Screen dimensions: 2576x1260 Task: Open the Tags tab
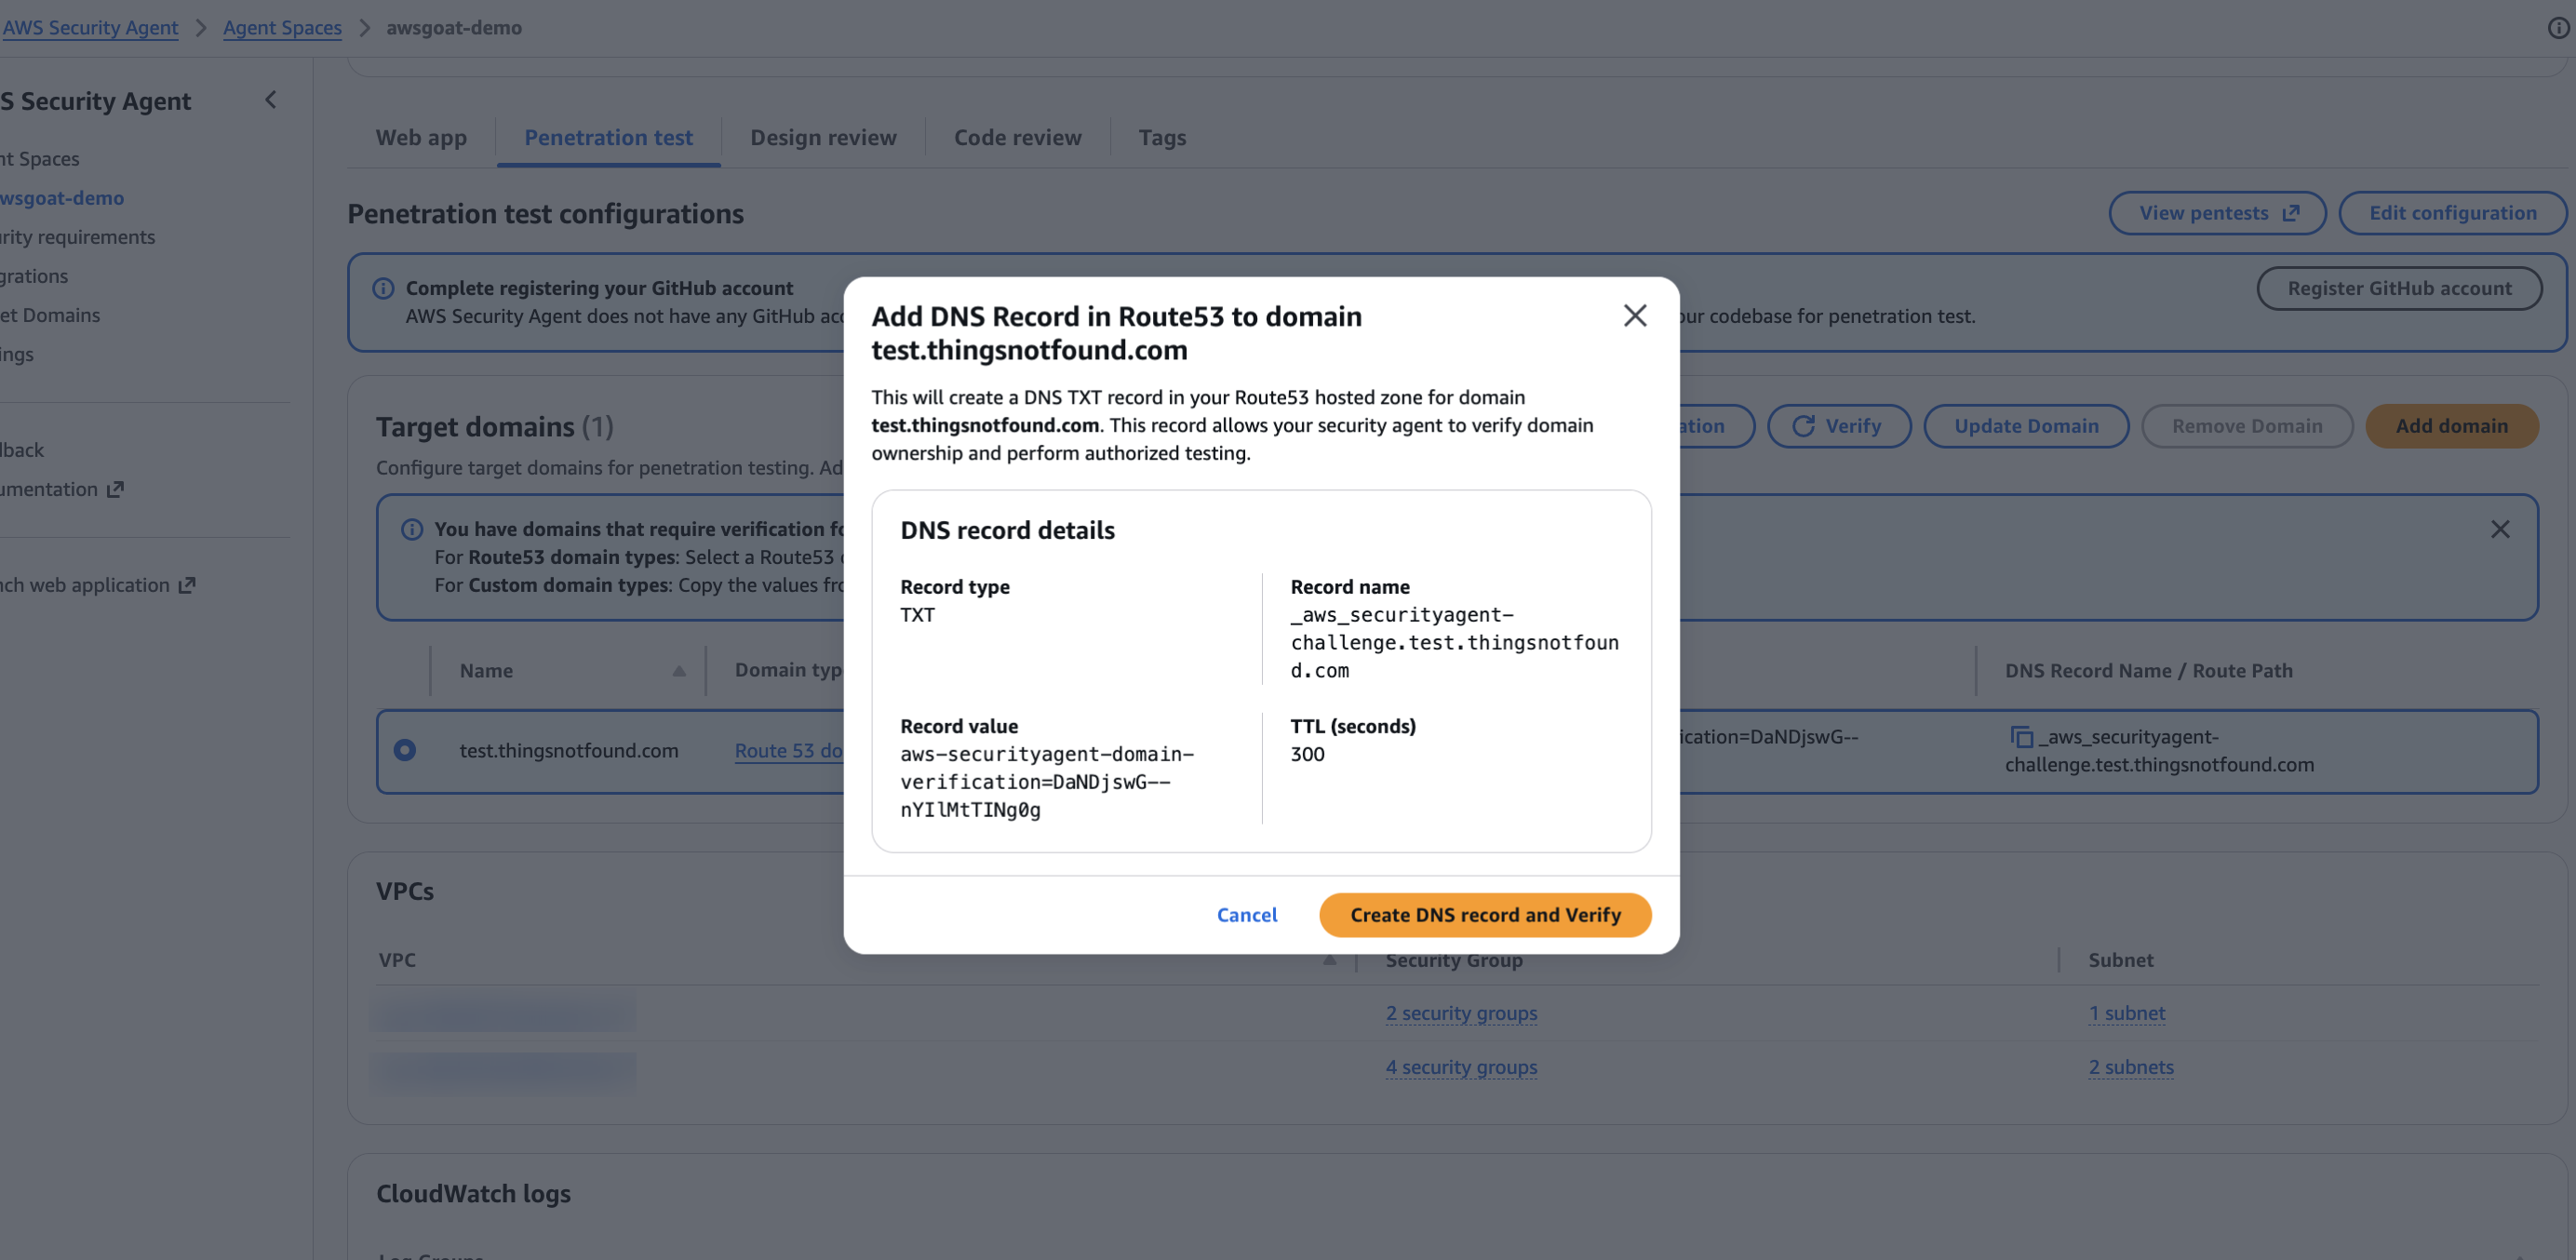[1162, 137]
